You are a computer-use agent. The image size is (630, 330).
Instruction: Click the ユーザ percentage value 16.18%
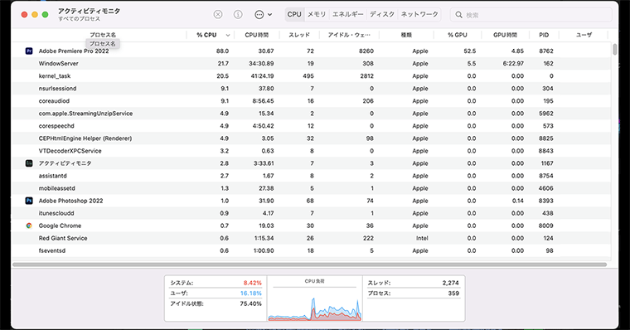[250, 294]
